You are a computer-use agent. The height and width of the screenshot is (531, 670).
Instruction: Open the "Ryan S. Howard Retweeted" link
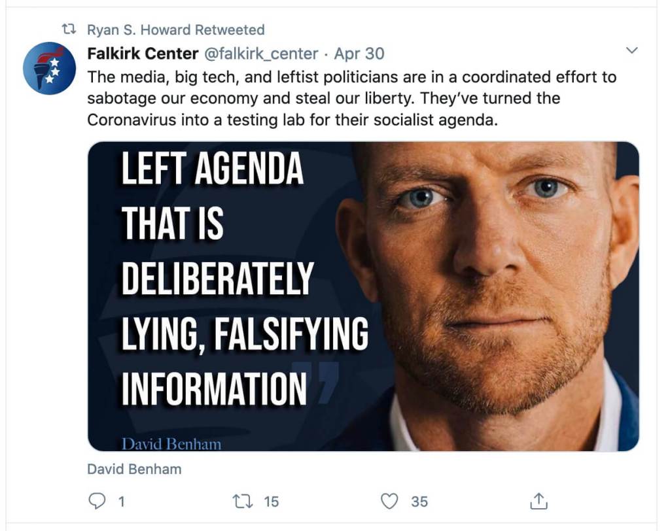pos(175,29)
